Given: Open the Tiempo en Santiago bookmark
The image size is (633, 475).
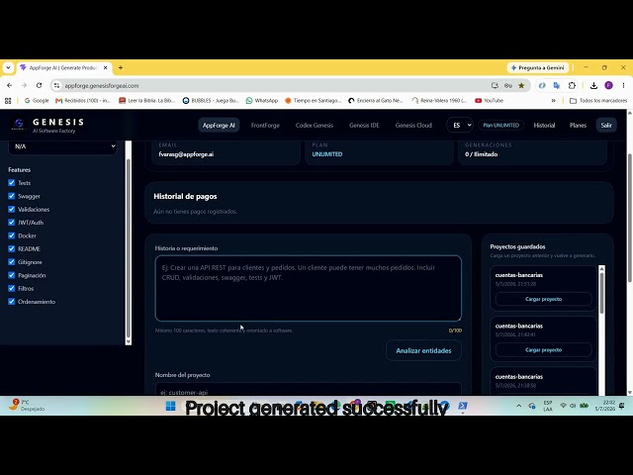Looking at the screenshot, I should coord(313,101).
